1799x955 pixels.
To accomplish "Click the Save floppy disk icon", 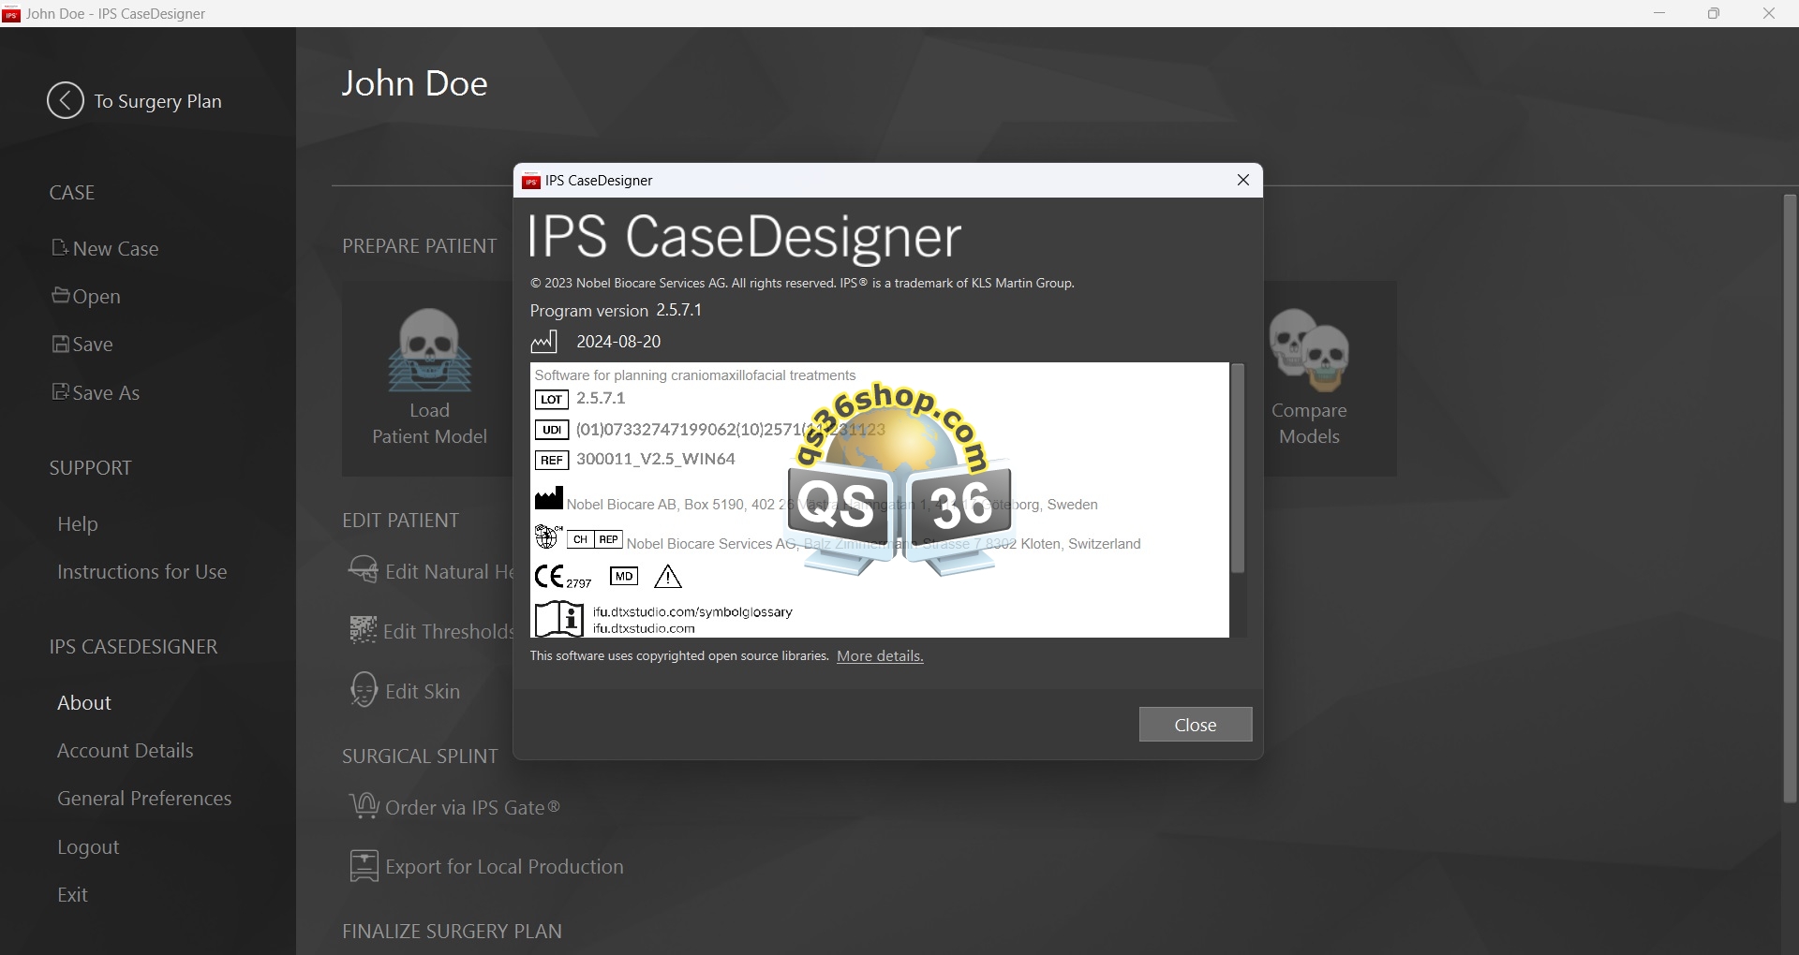I will point(61,344).
